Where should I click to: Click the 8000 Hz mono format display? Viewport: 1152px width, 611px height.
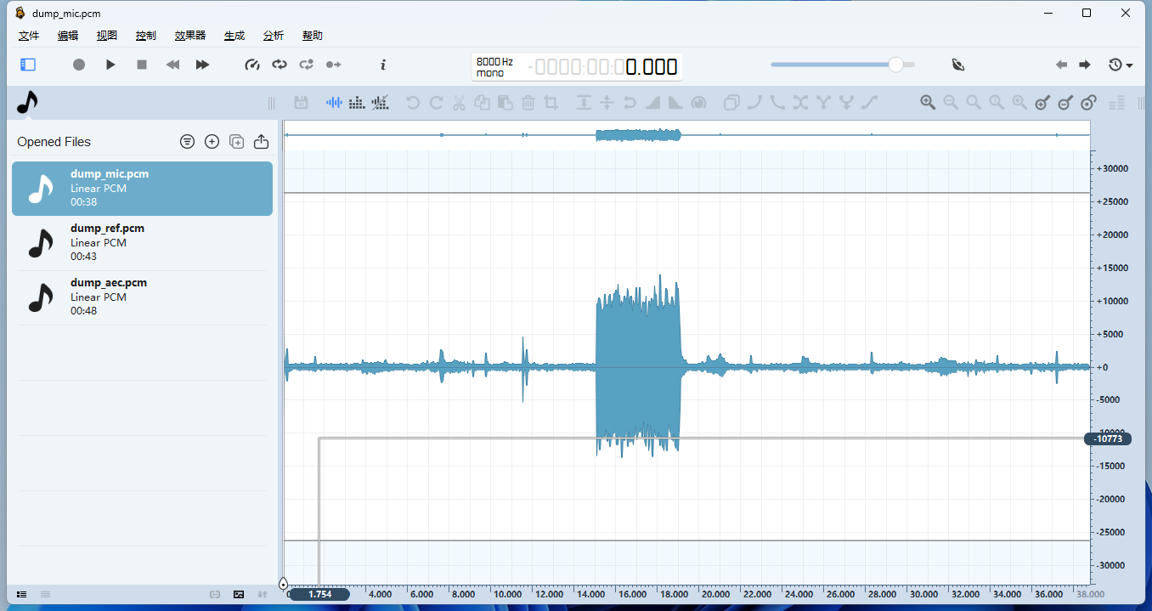[x=495, y=67]
